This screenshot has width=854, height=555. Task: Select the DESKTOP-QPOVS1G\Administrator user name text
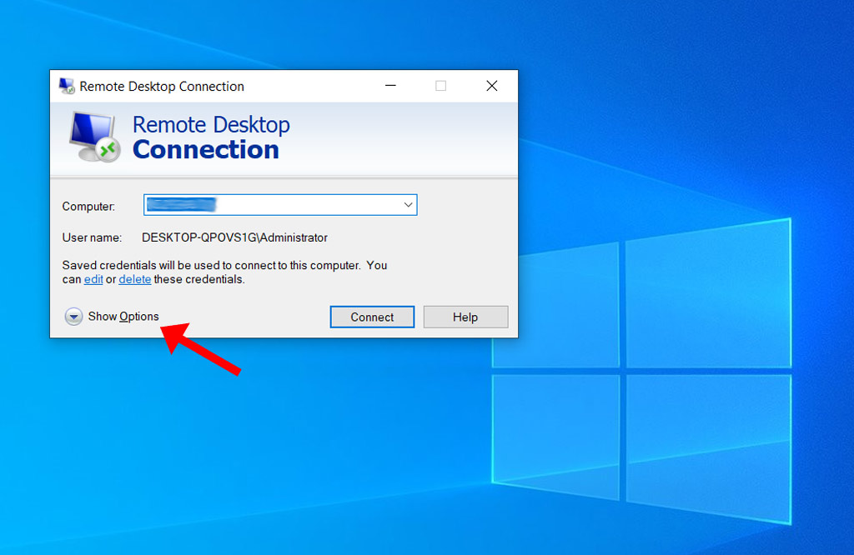click(234, 237)
